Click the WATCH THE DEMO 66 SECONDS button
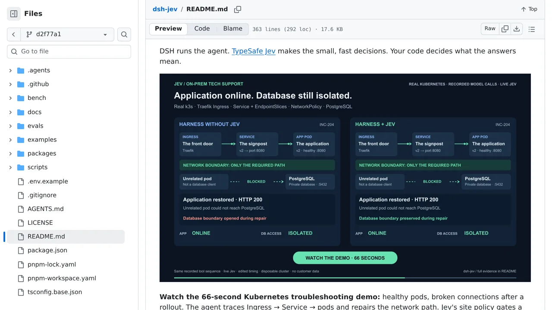The width and height of the screenshot is (552, 310). coord(345,258)
